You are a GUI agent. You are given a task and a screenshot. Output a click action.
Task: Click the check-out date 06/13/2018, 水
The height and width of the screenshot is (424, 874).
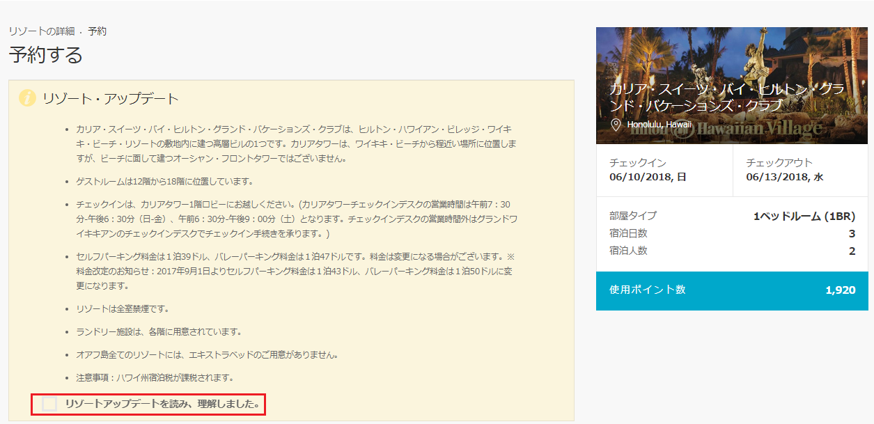pyautogui.click(x=785, y=177)
